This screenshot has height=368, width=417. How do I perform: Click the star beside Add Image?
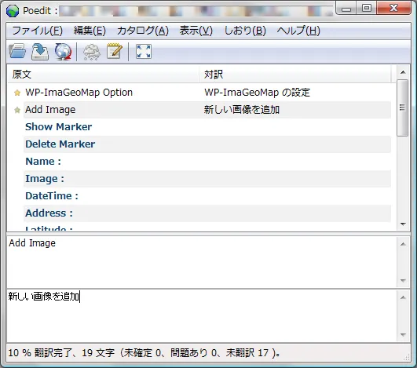tap(17, 110)
